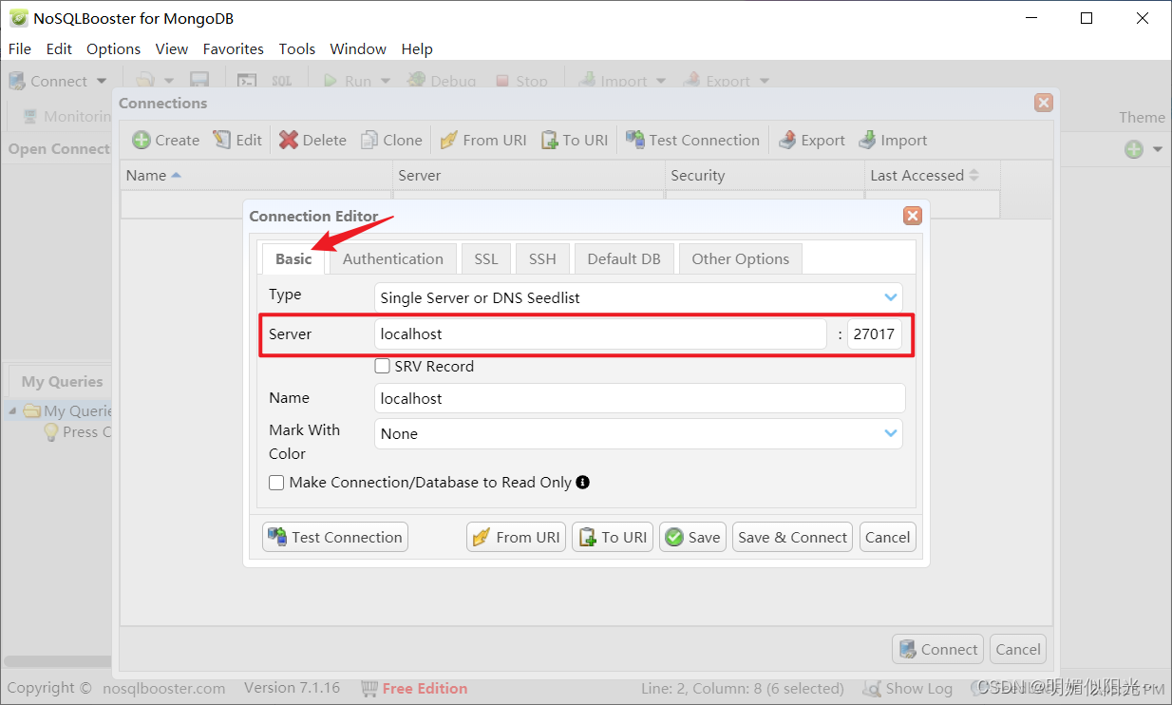This screenshot has width=1172, height=705.
Task: Open the File menu
Action: coord(19,48)
